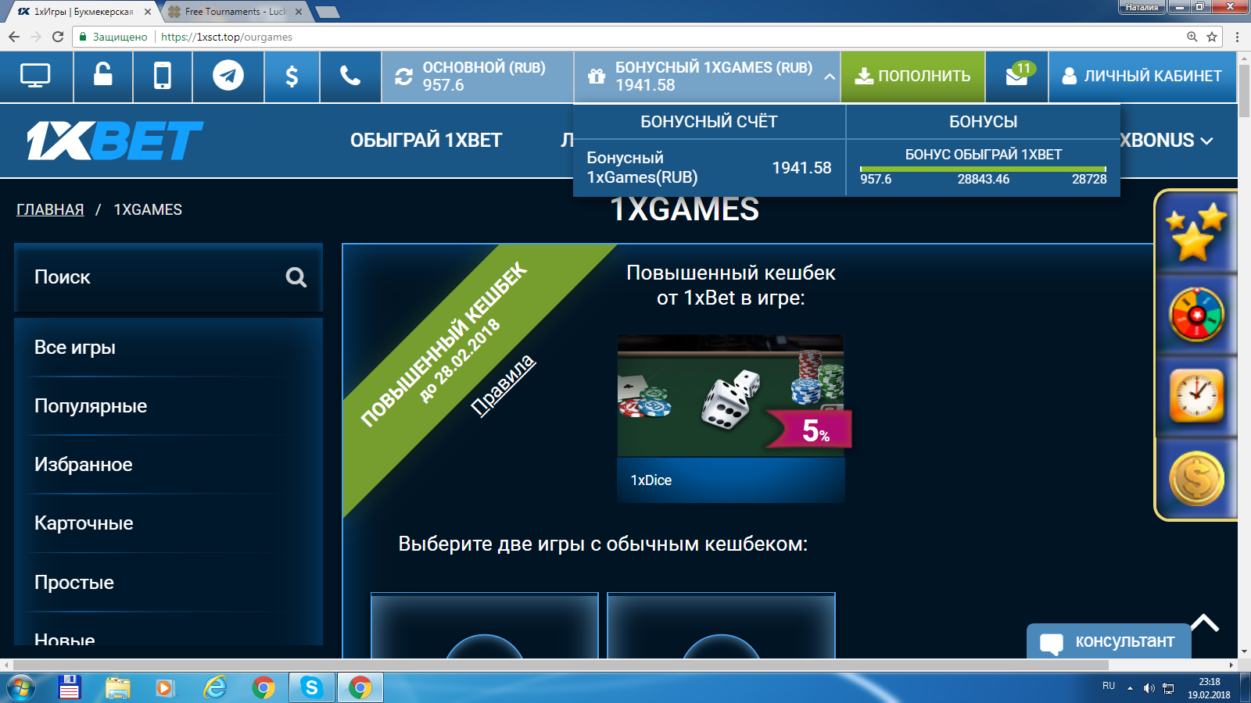The image size is (1251, 703).
Task: Click the БОНУС ОБЫГРАЙ 1XBET label
Action: tap(984, 155)
